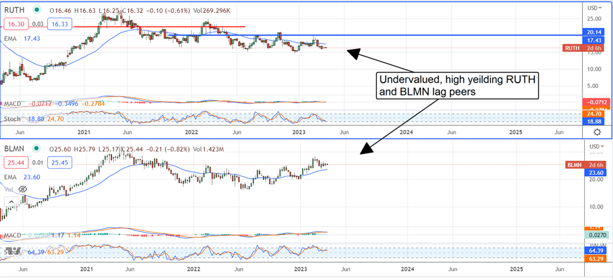Image resolution: width=613 pixels, height=280 pixels.
Task: Click RUTH sell price 16.30 button
Action: [15, 24]
